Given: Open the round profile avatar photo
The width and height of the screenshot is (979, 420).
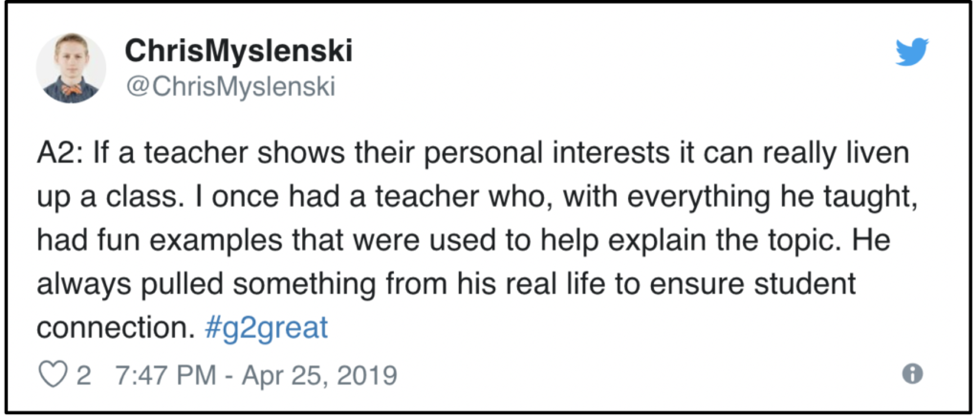Looking at the screenshot, I should tap(71, 68).
